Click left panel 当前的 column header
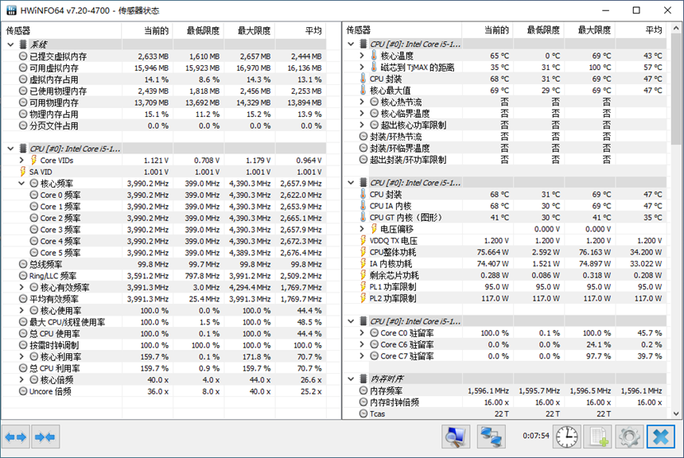Viewport: 684px width, 458px height. click(x=147, y=30)
